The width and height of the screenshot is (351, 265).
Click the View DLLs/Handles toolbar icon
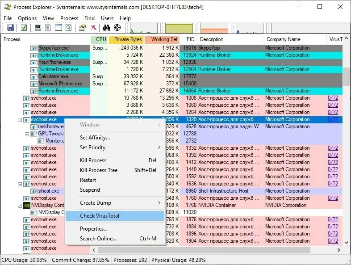click(69, 28)
